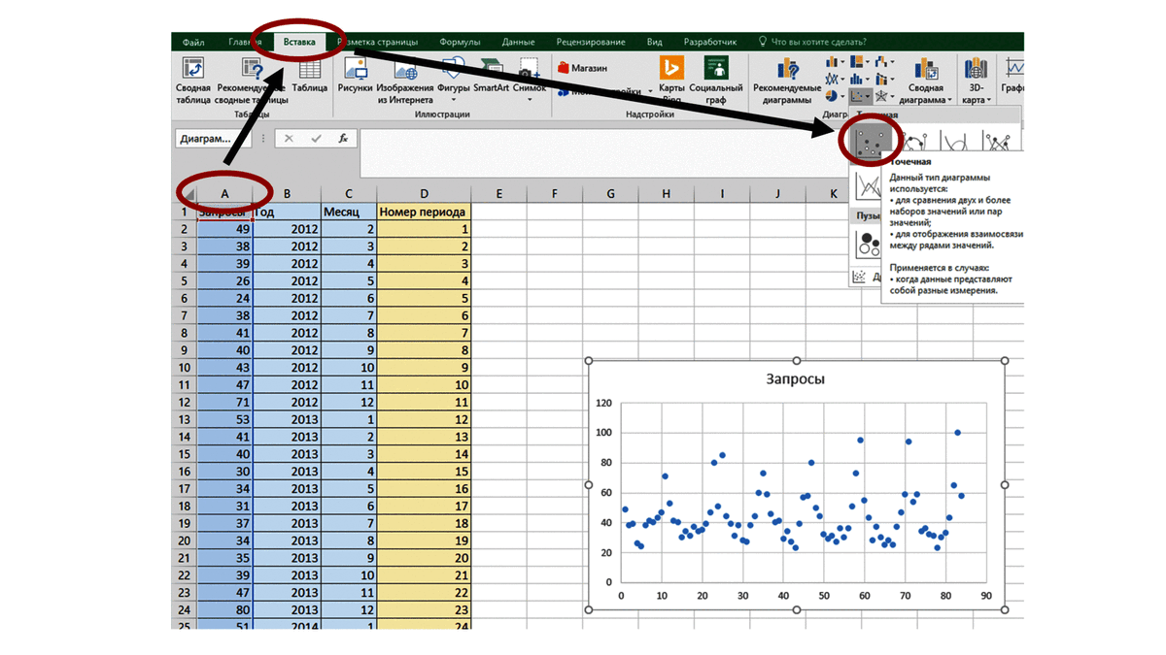The height and width of the screenshot is (655, 1166).
Task: Launch Карты Bing add-in
Action: click(671, 81)
